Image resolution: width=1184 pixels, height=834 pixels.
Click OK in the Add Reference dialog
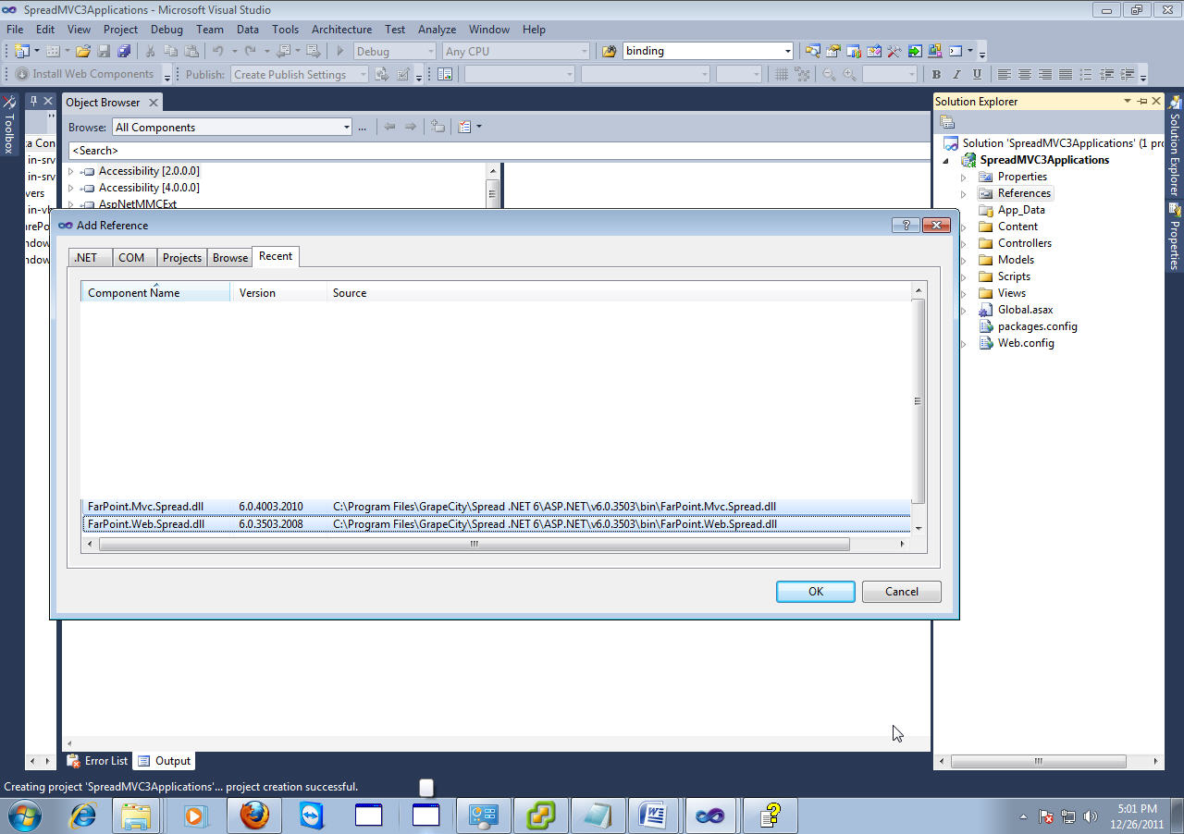[x=815, y=592]
